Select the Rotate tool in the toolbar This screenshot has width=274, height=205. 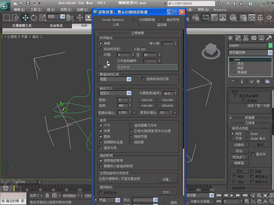34,18
